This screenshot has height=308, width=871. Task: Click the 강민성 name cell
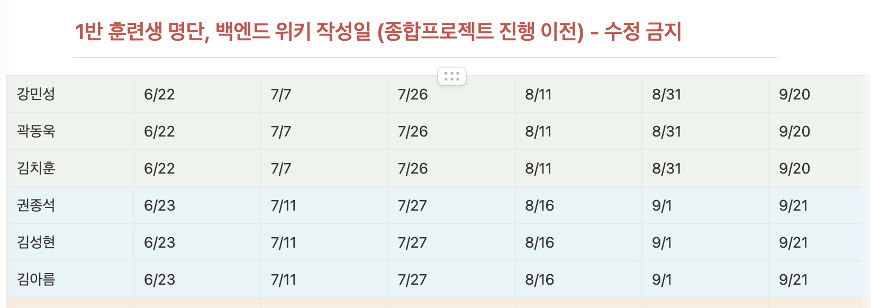(70, 94)
